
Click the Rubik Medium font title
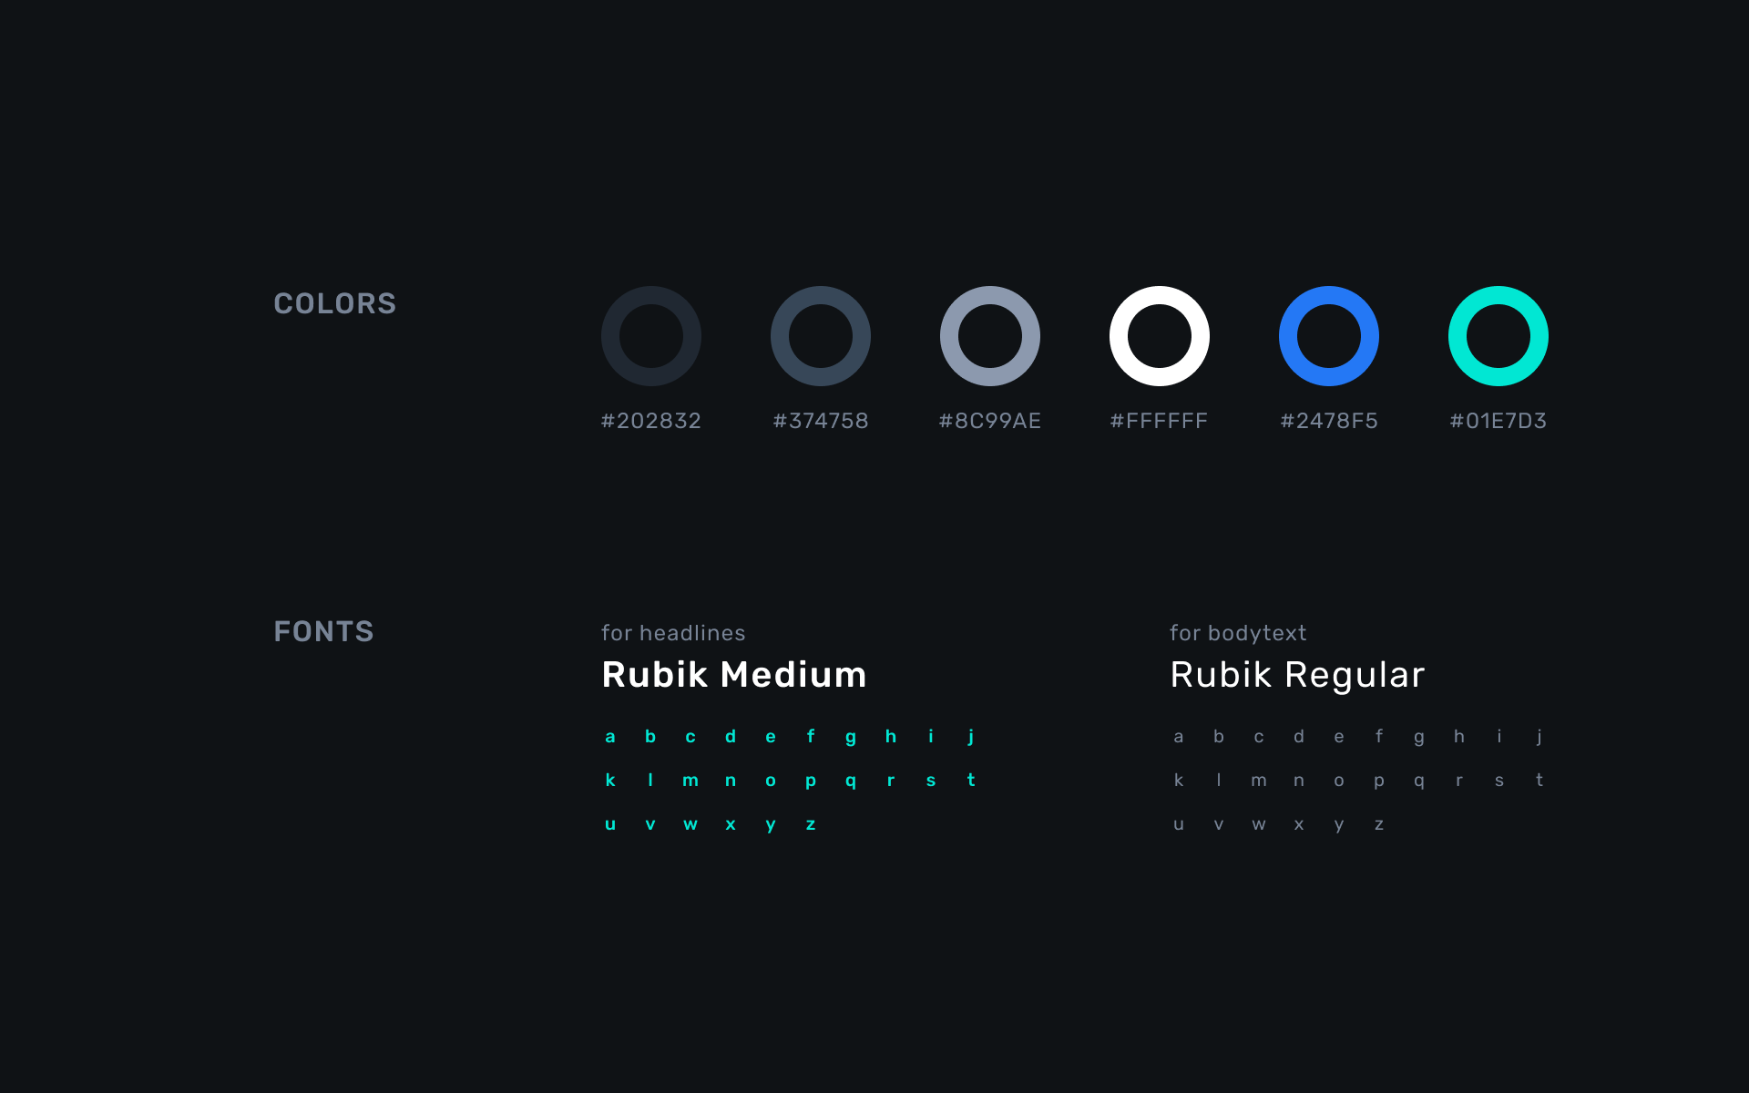[x=734, y=675]
